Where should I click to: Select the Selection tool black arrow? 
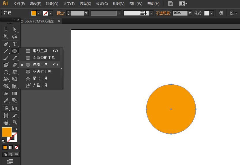point(6,29)
